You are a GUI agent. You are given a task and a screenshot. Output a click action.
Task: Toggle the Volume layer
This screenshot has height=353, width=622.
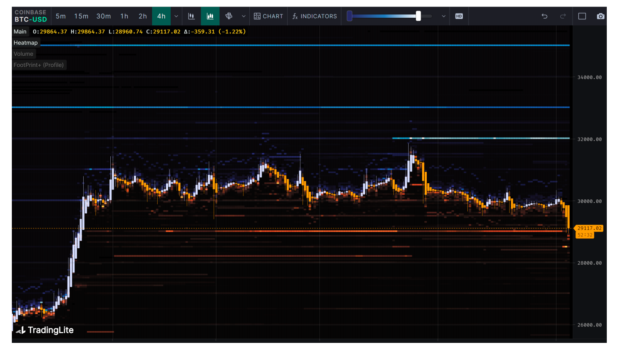23,54
